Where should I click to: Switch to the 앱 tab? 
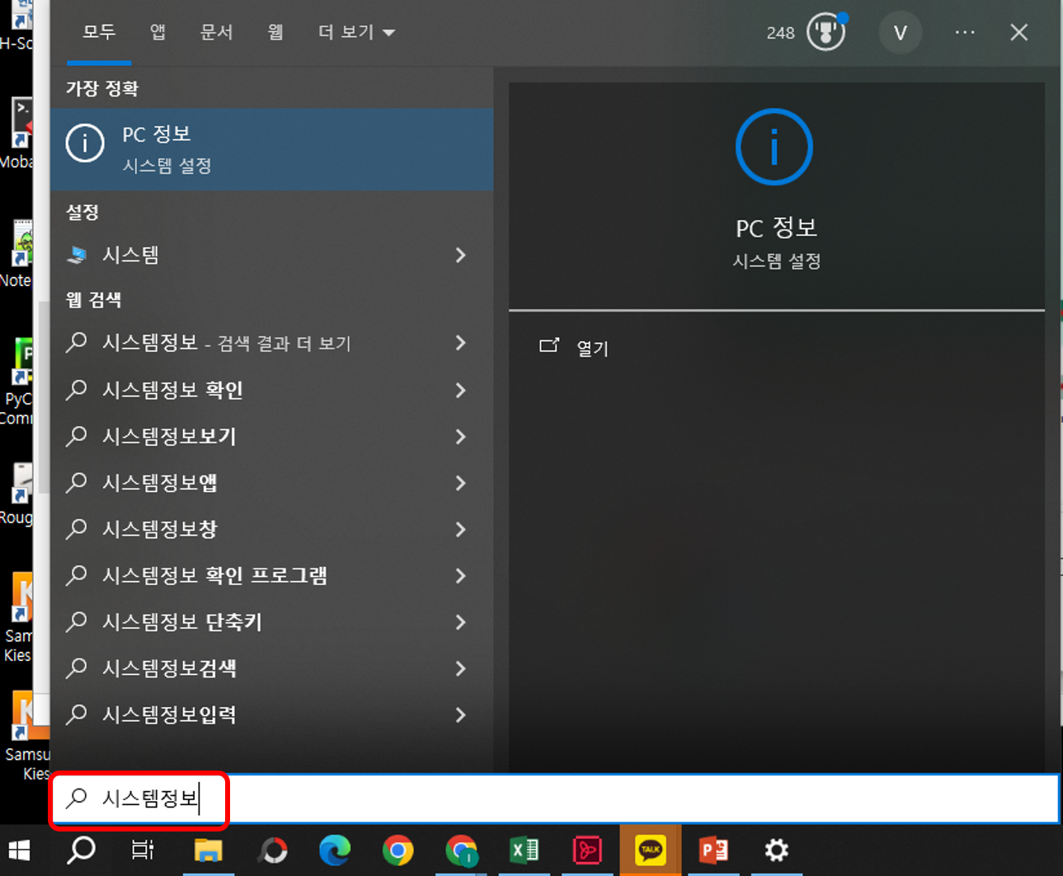coord(158,32)
